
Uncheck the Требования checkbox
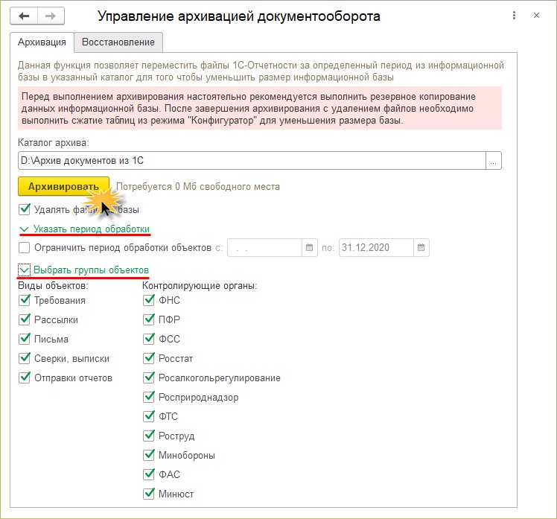pos(24,301)
